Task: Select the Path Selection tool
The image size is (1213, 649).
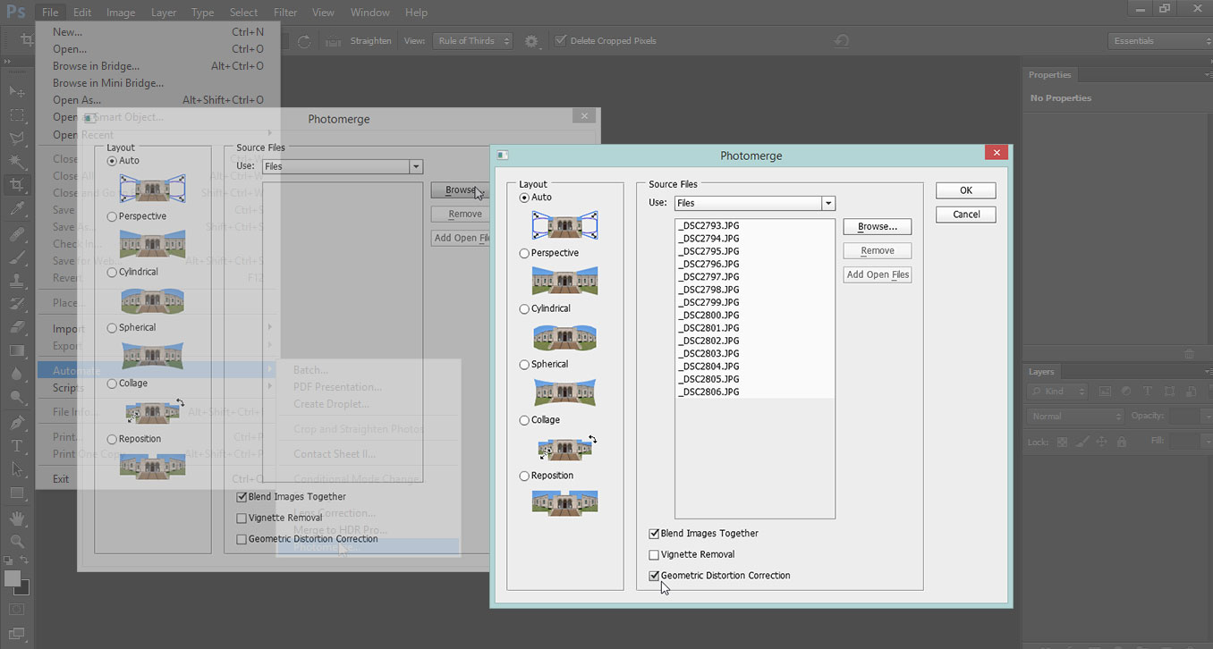Action: [17, 468]
